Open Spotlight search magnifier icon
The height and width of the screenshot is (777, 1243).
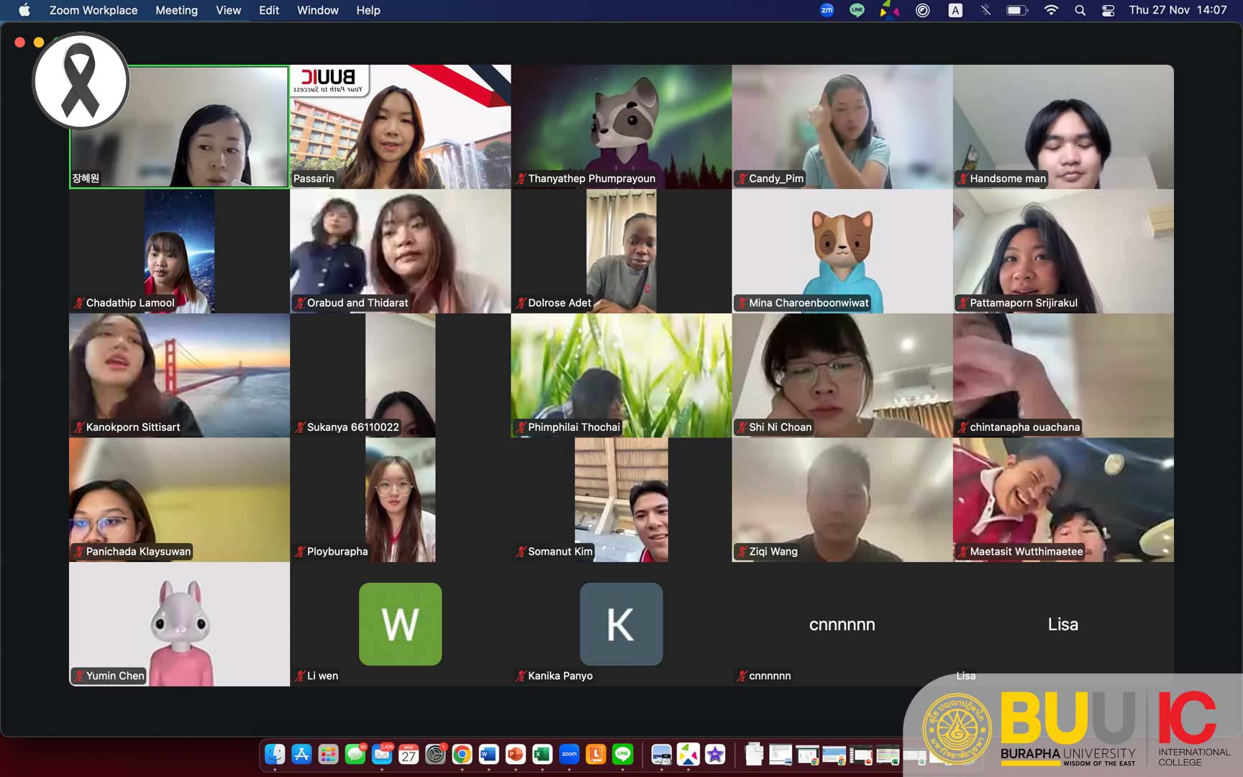click(x=1080, y=10)
